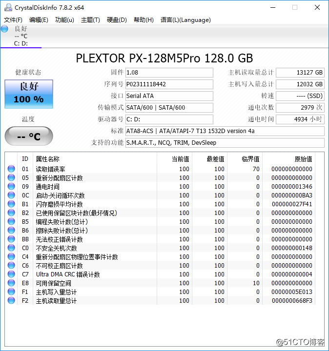The height and width of the screenshot is (351, 329).
Task: Select the 无法校正错误计数 row
Action: pos(160,239)
